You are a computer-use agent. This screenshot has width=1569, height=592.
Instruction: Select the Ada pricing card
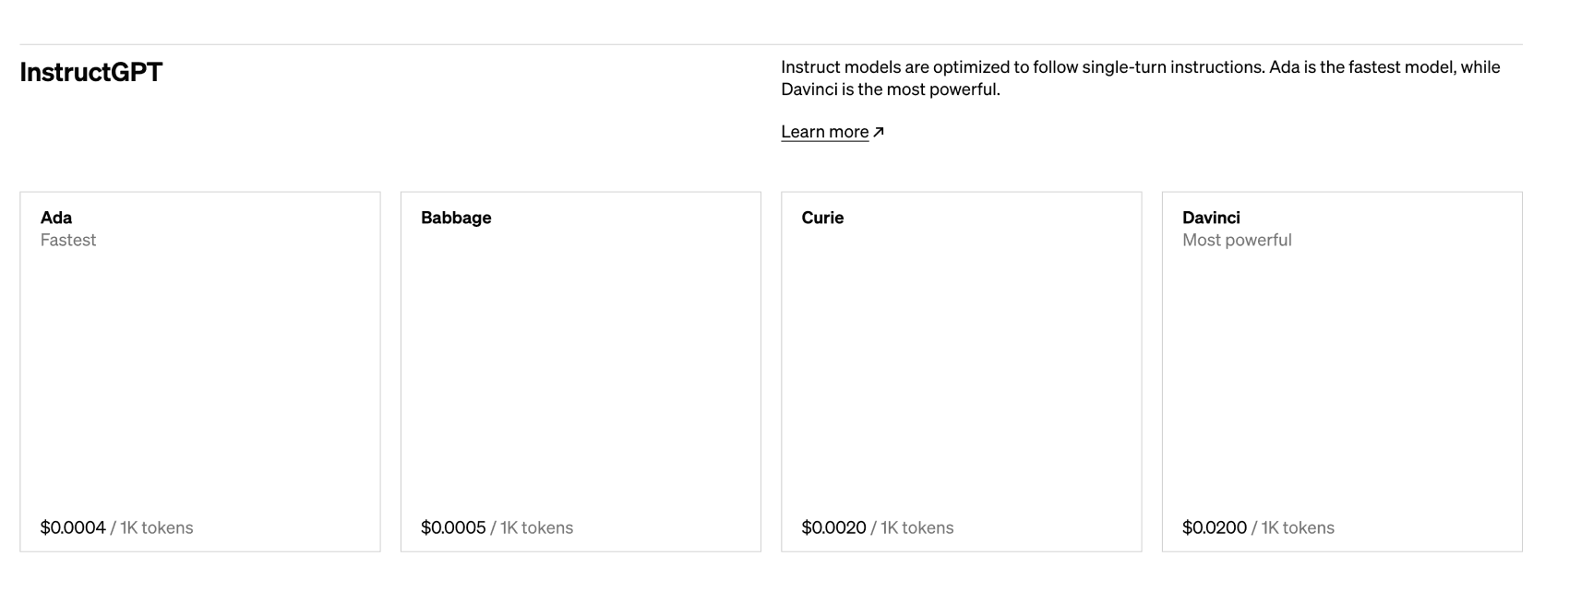(199, 369)
